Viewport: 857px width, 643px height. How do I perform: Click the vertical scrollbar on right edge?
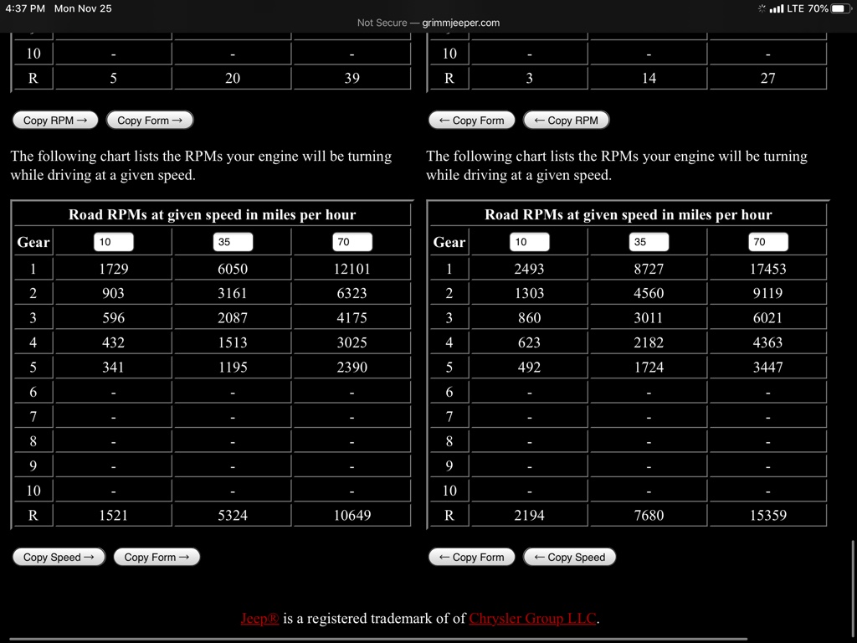(x=853, y=578)
